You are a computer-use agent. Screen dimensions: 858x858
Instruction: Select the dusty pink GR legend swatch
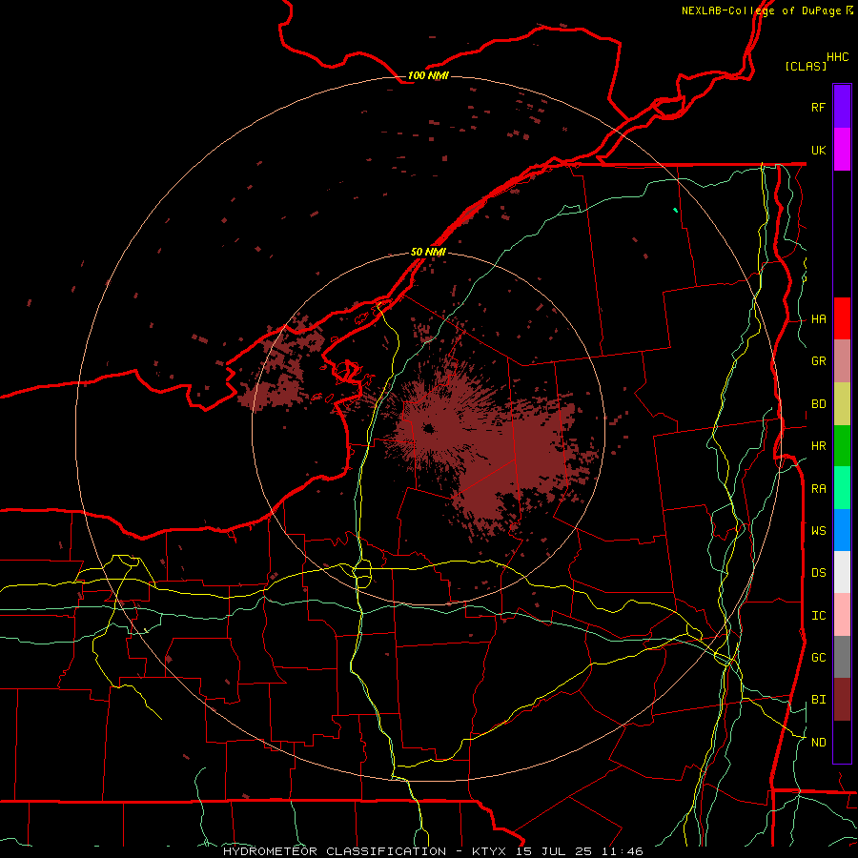click(x=842, y=361)
